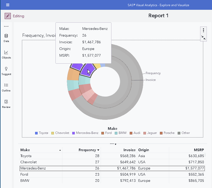Toggle the Editing pencil mode button

click(8, 16)
